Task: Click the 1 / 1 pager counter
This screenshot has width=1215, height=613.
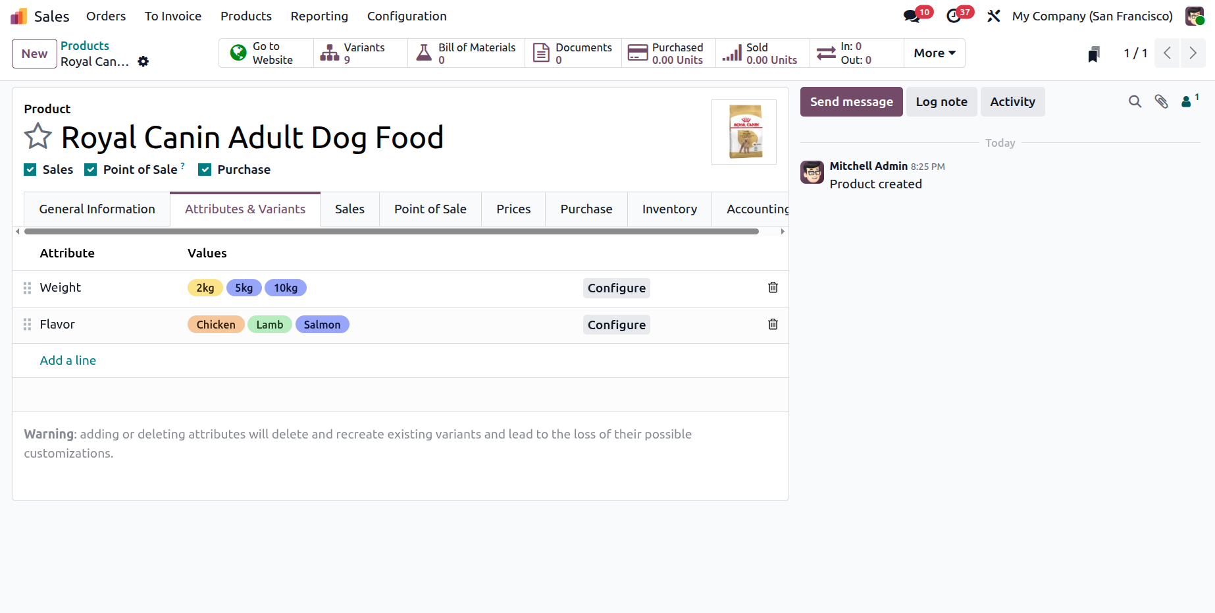Action: 1135,53
